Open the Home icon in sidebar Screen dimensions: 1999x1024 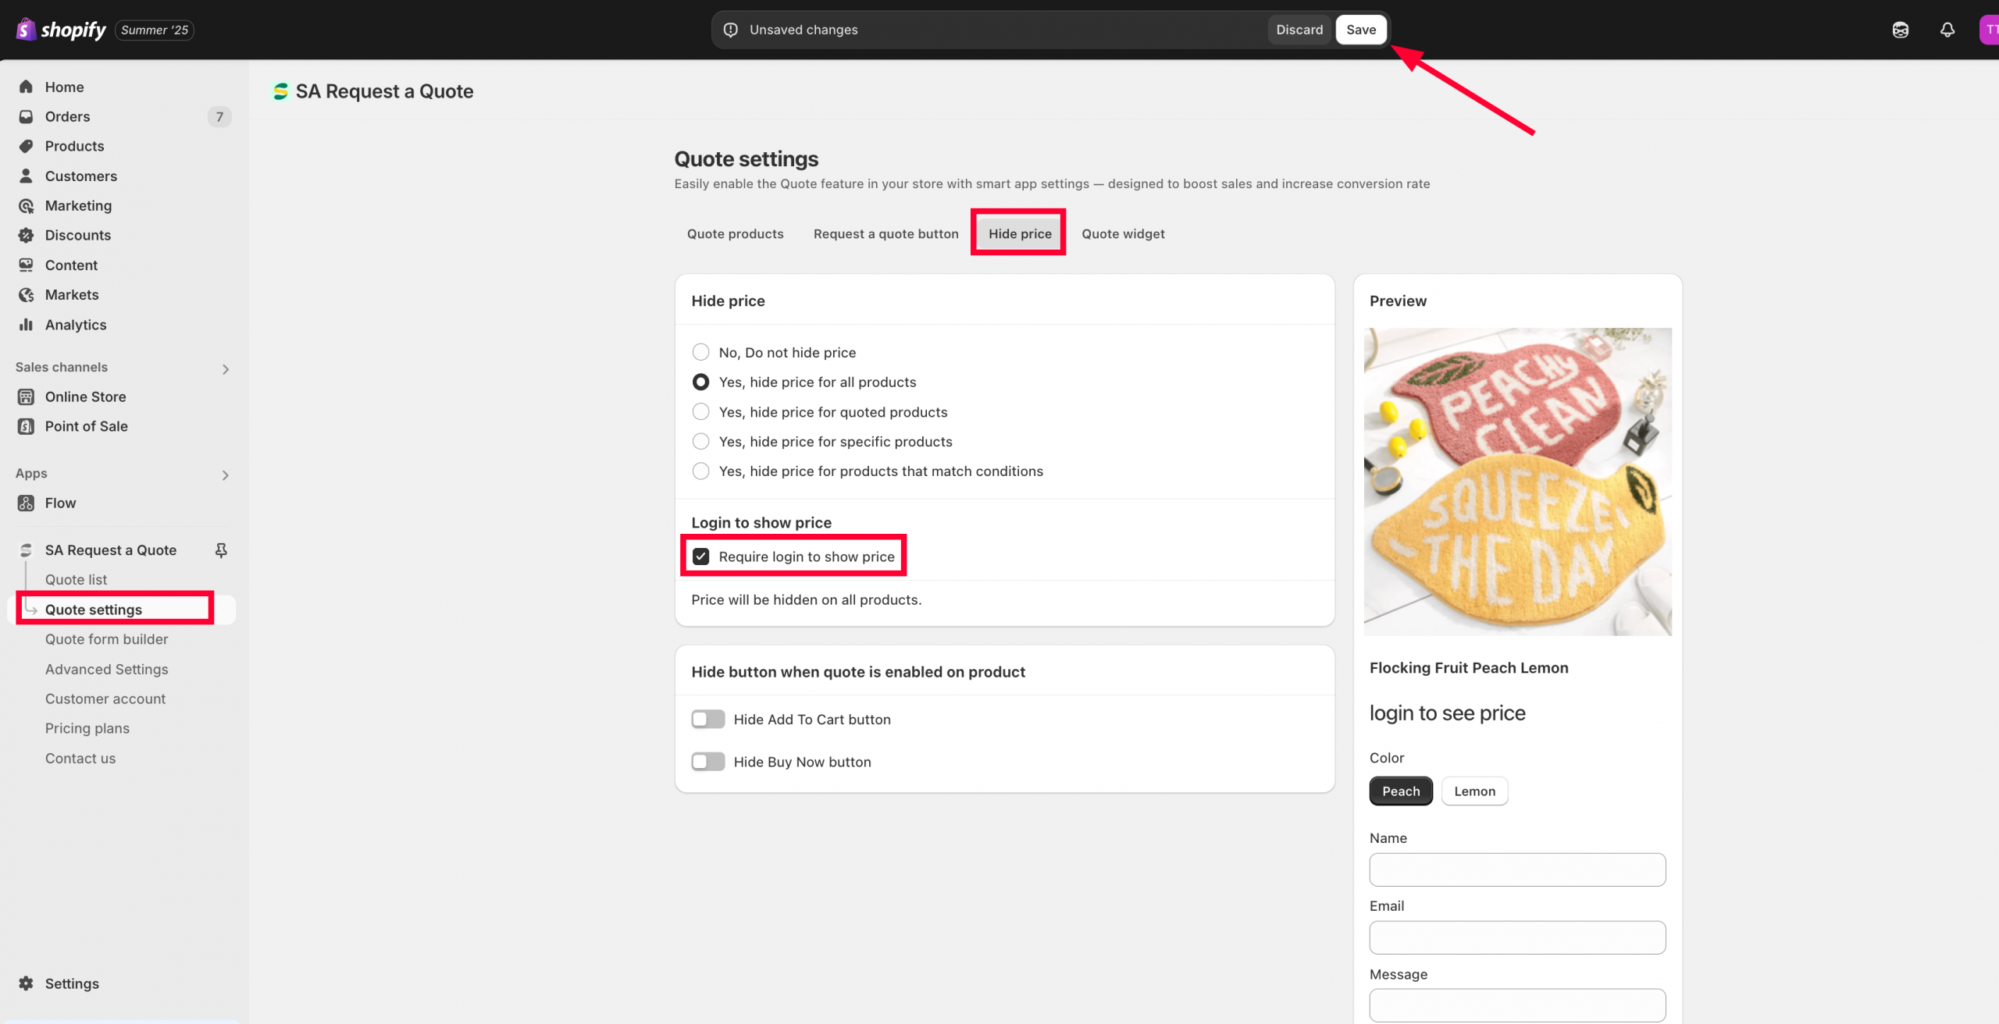(x=26, y=87)
